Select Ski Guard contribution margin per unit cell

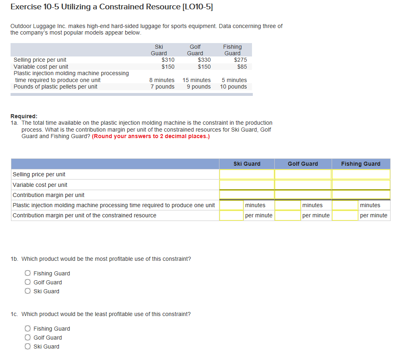(x=247, y=195)
